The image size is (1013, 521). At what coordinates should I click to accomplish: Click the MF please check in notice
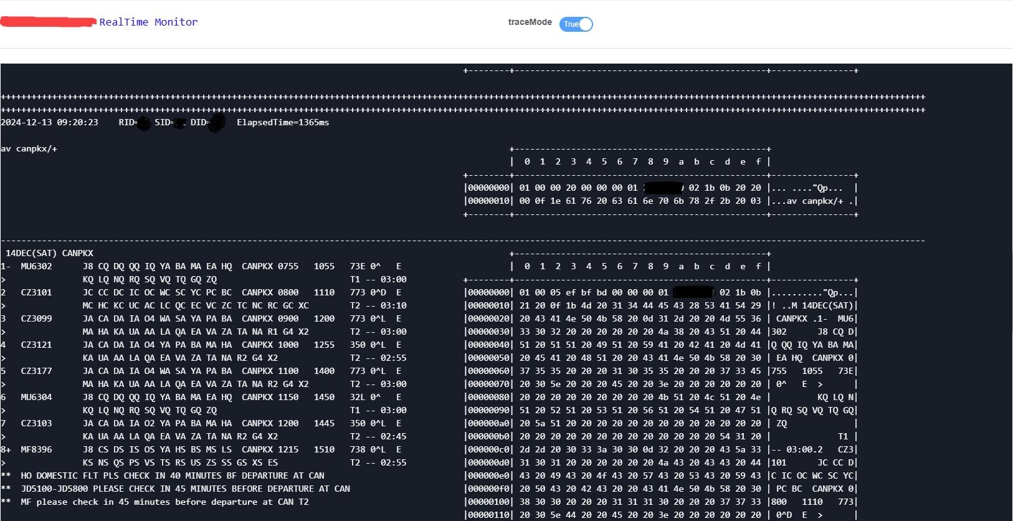coord(164,502)
